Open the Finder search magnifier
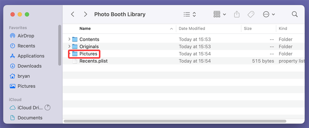Image resolution: width=309 pixels, height=128 pixels. [294, 14]
